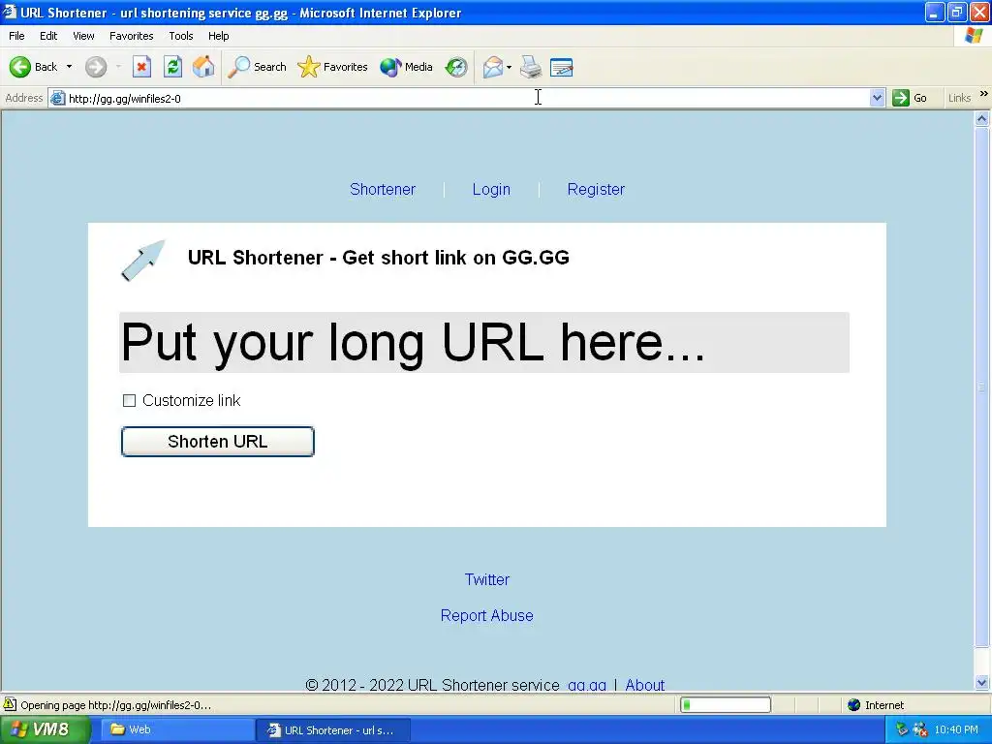Click the 10:40 PM taskbar clock

pyautogui.click(x=956, y=729)
